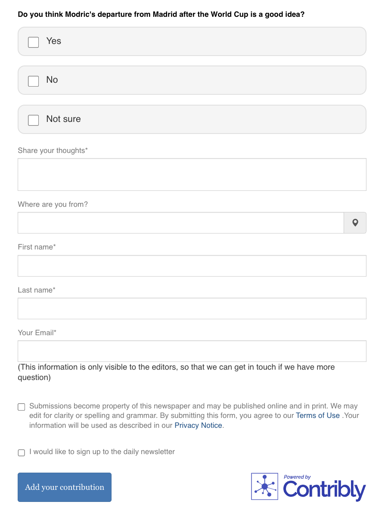The width and height of the screenshot is (385, 517).
Task: Click the Contribly wordmark
Action: point(324,490)
